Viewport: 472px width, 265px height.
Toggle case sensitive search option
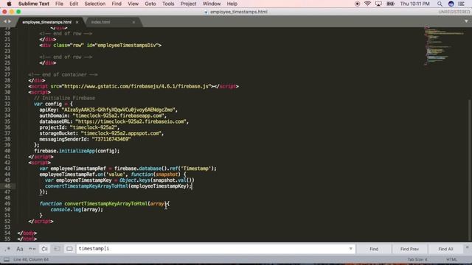pos(20,249)
